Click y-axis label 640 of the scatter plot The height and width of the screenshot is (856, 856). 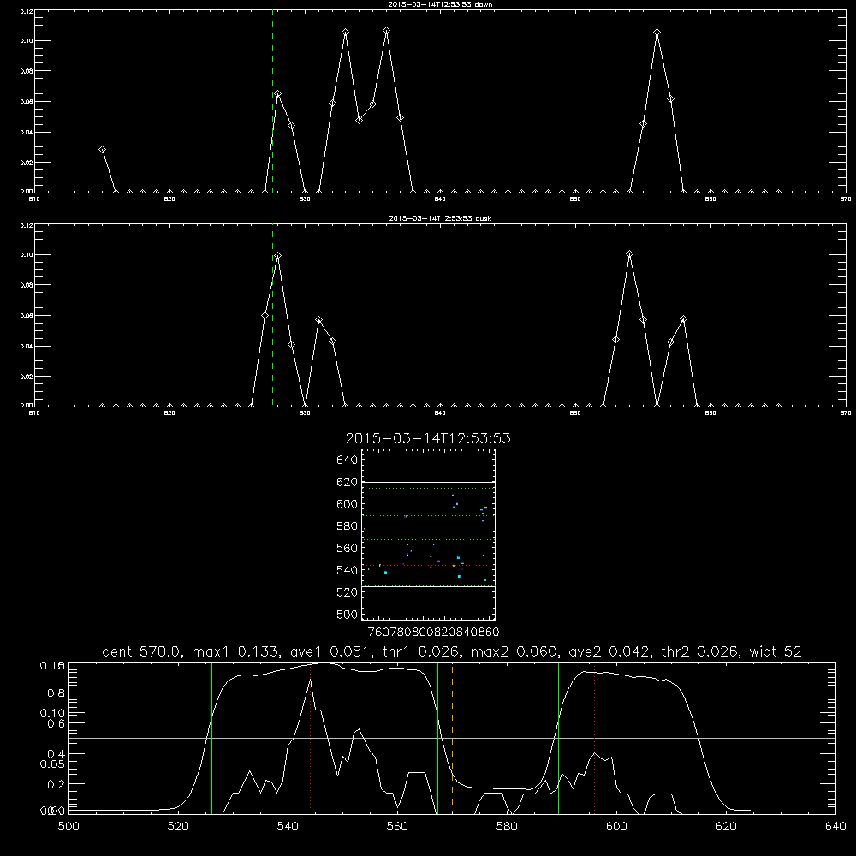(x=348, y=461)
